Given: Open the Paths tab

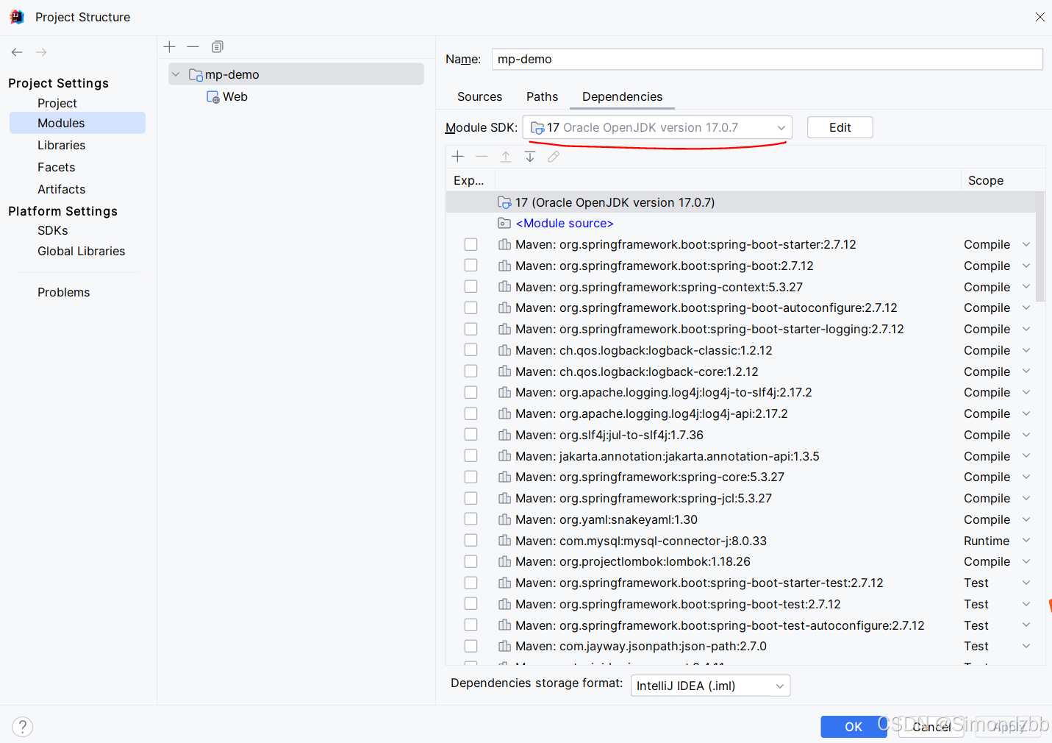Looking at the screenshot, I should click(x=542, y=96).
